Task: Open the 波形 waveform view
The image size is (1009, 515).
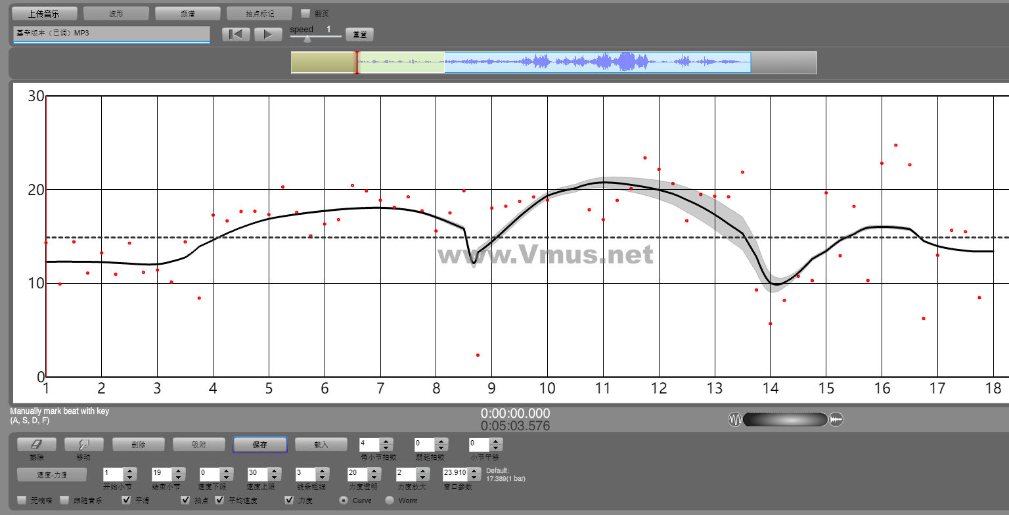Action: 116,13
